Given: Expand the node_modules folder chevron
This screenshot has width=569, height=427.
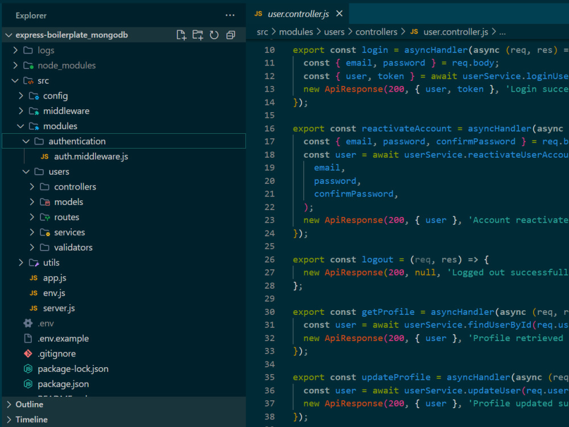Looking at the screenshot, I should (15, 65).
